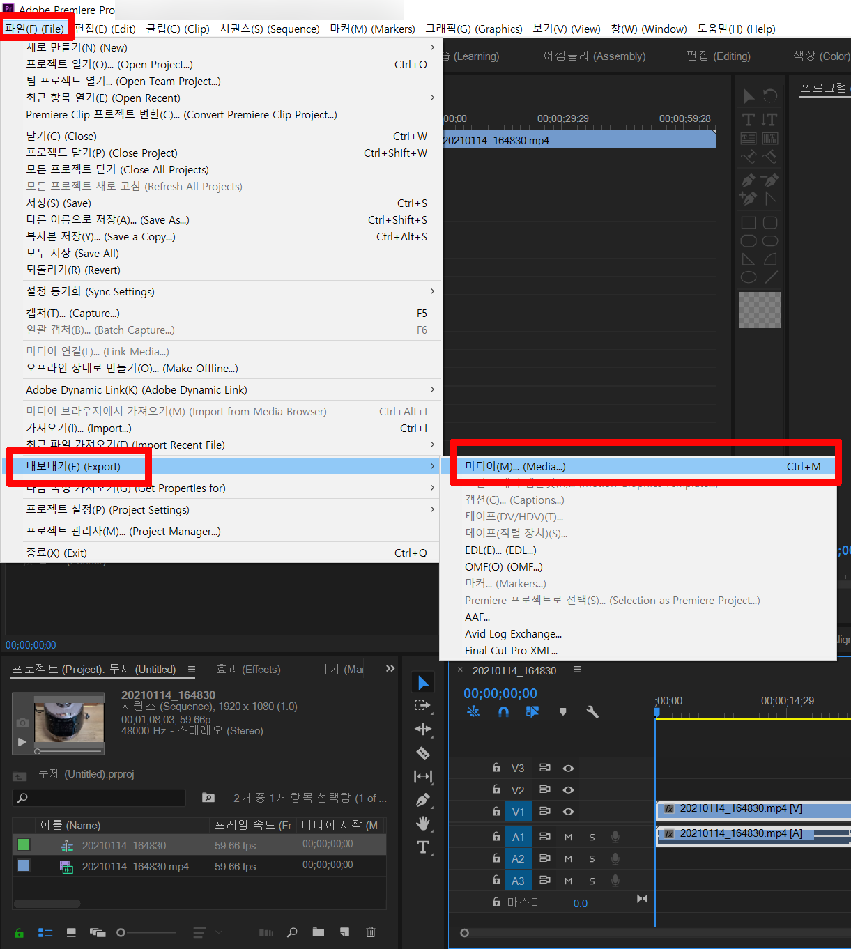The width and height of the screenshot is (851, 949).
Task: Select the Ellipse tool in title tools panel
Action: click(x=749, y=277)
